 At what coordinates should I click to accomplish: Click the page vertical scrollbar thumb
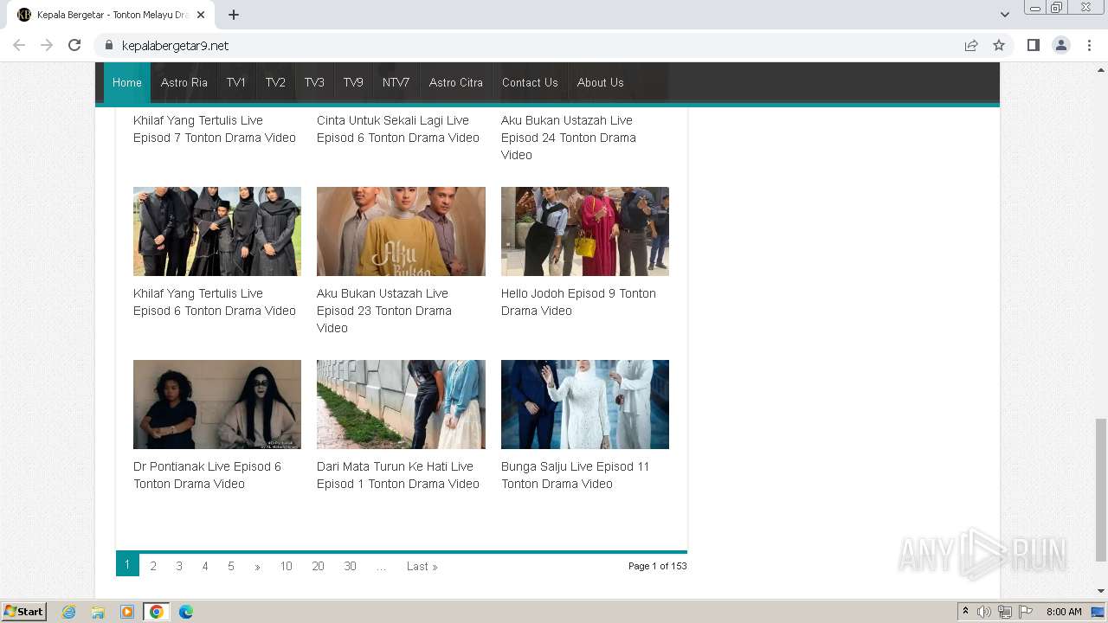pos(1100,490)
